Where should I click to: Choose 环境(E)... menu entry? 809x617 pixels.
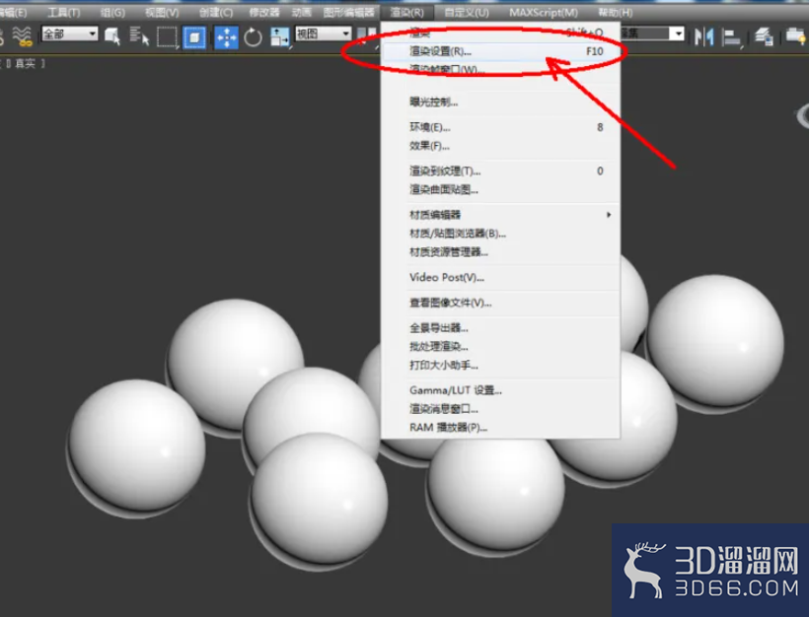(500, 127)
